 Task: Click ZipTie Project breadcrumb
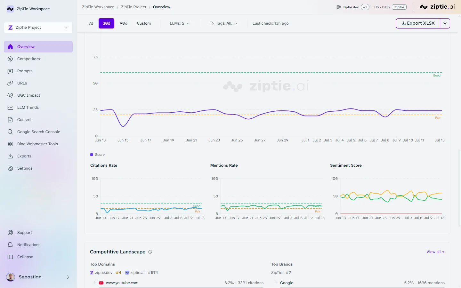pos(133,7)
